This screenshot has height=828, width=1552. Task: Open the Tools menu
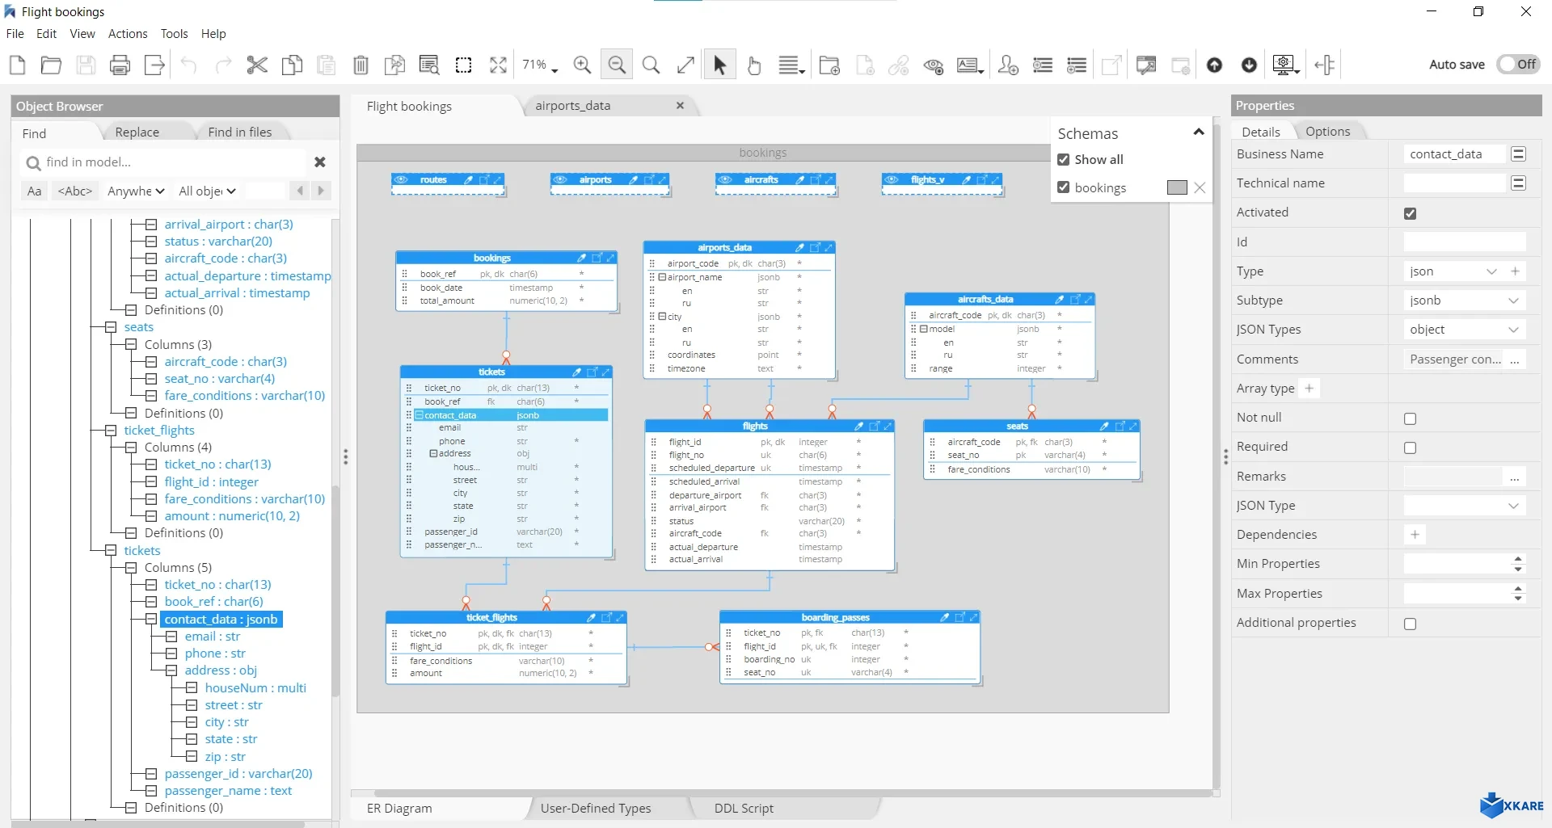pyautogui.click(x=174, y=34)
